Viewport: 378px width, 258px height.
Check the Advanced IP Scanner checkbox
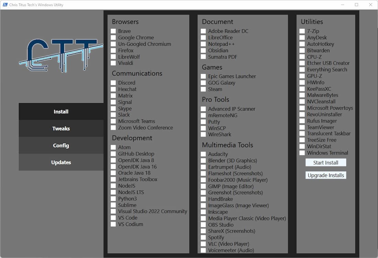(x=203, y=109)
